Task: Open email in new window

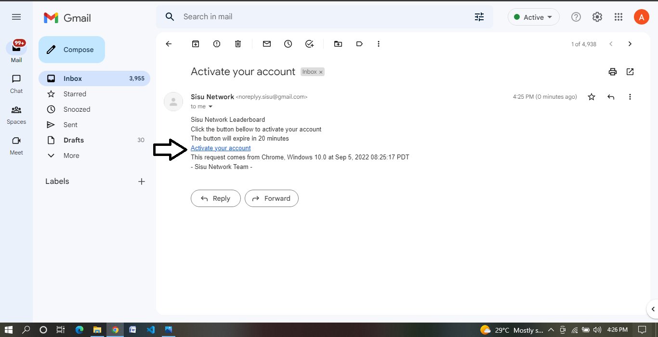Action: point(630,72)
